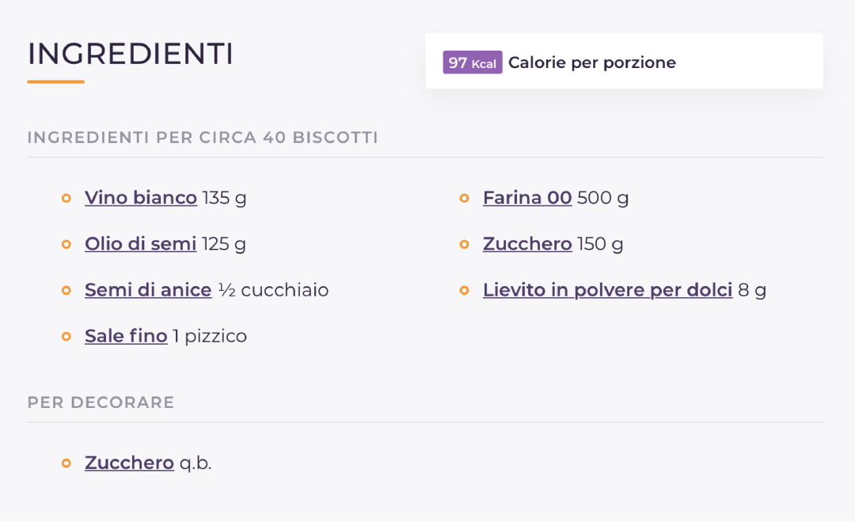The image size is (855, 521).
Task: Click the orange bullet beside Vino bianco
Action: pyautogui.click(x=66, y=198)
